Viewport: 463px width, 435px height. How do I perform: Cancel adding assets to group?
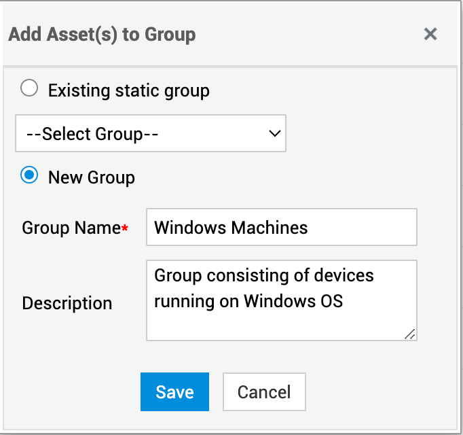[264, 392]
